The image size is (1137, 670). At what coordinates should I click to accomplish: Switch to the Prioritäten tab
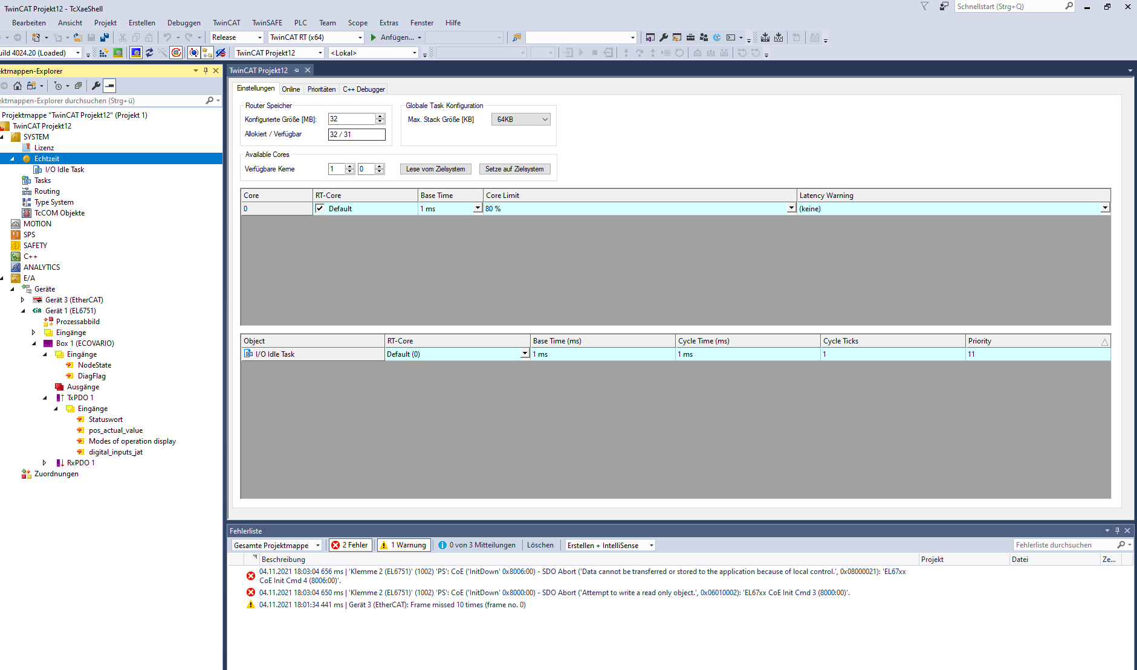pyautogui.click(x=322, y=89)
